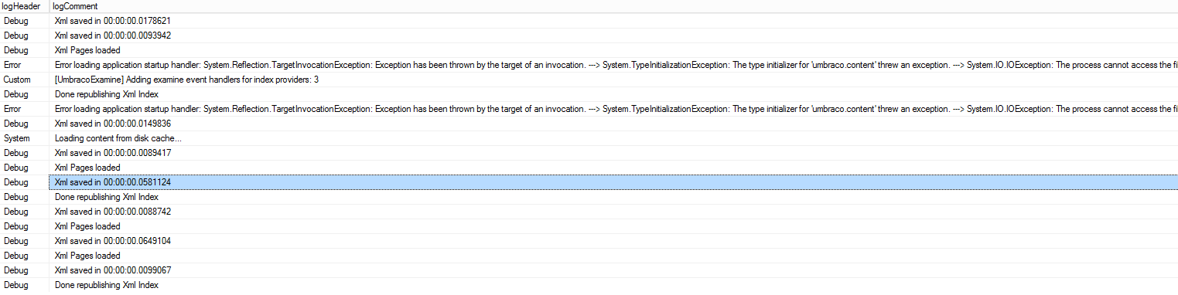Click the System logHeader cell

click(x=25, y=138)
